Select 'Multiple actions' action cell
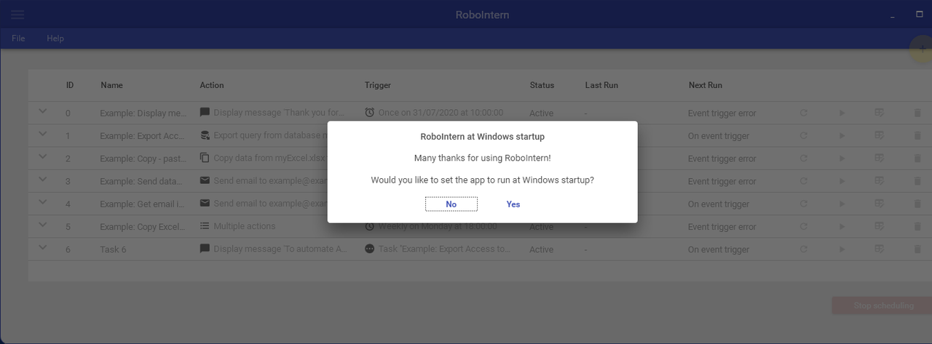This screenshot has width=932, height=344. pos(245,226)
